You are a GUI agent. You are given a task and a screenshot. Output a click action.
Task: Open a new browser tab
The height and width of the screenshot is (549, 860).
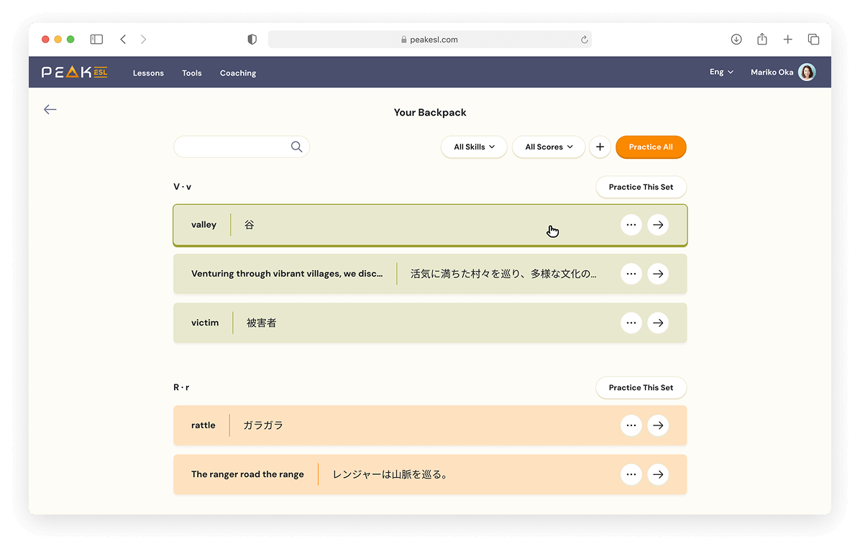[x=787, y=40]
